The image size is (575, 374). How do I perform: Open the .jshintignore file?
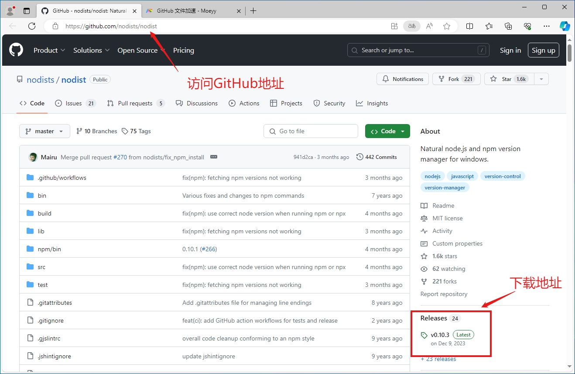coord(55,356)
